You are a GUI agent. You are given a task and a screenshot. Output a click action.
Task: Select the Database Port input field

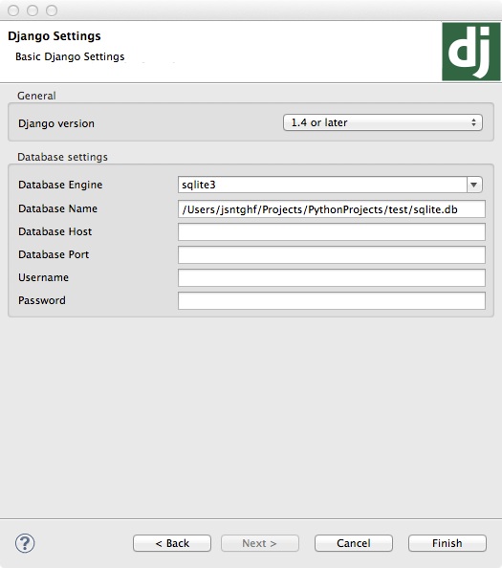[x=332, y=254]
